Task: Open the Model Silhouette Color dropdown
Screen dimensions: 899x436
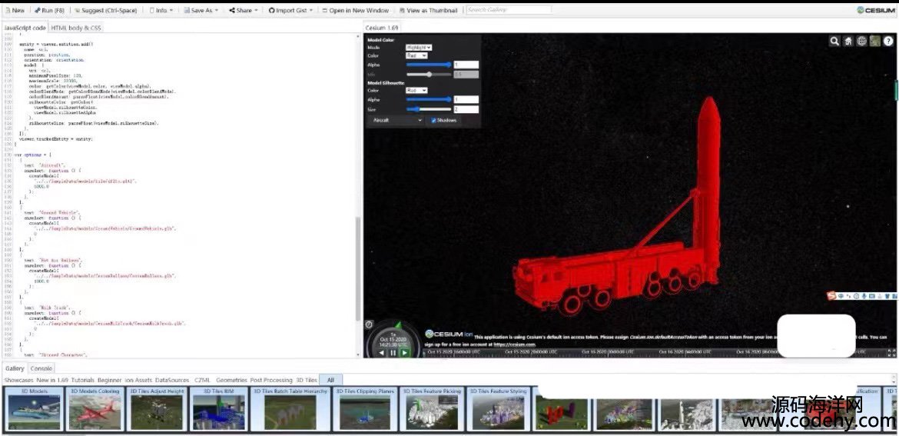Action: click(416, 91)
